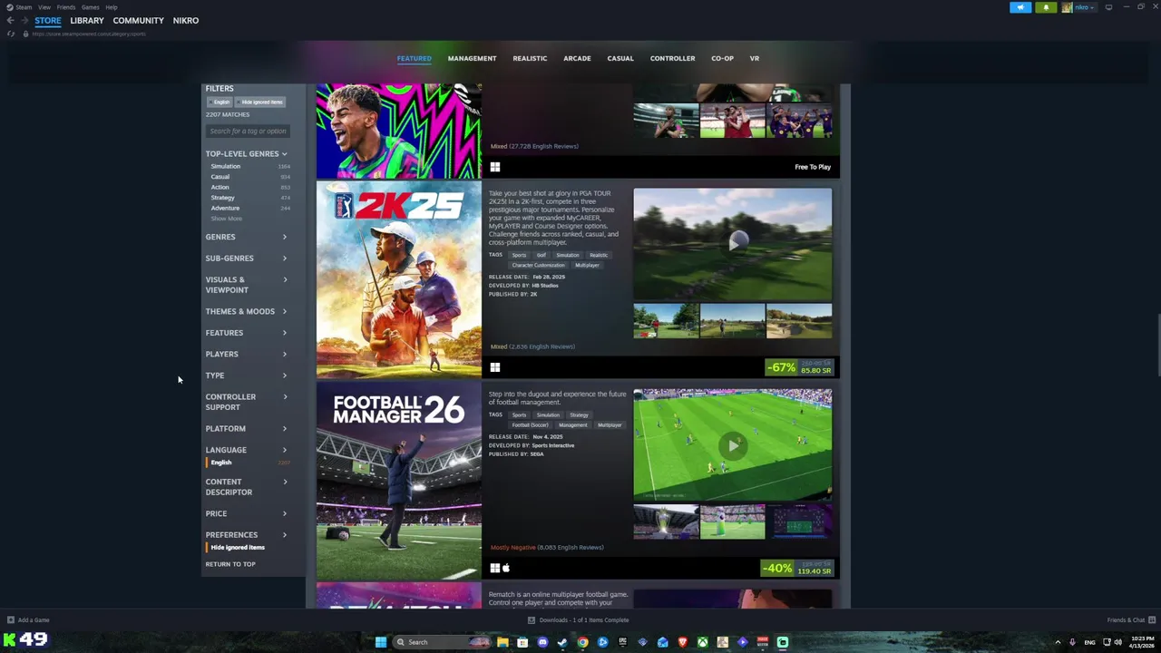Open the LIBRARY tab

pos(87,20)
